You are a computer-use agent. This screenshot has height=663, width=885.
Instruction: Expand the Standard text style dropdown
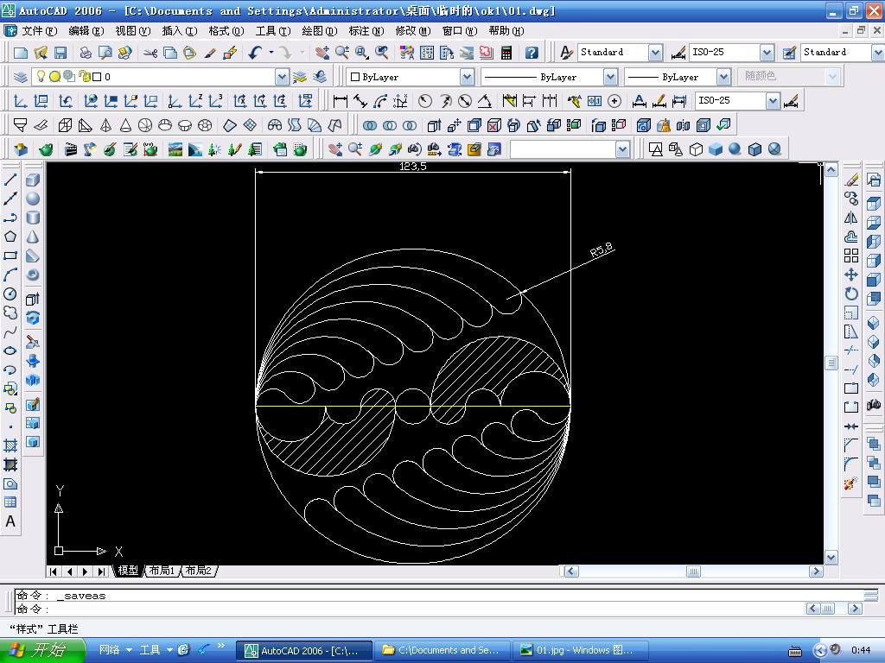[655, 53]
